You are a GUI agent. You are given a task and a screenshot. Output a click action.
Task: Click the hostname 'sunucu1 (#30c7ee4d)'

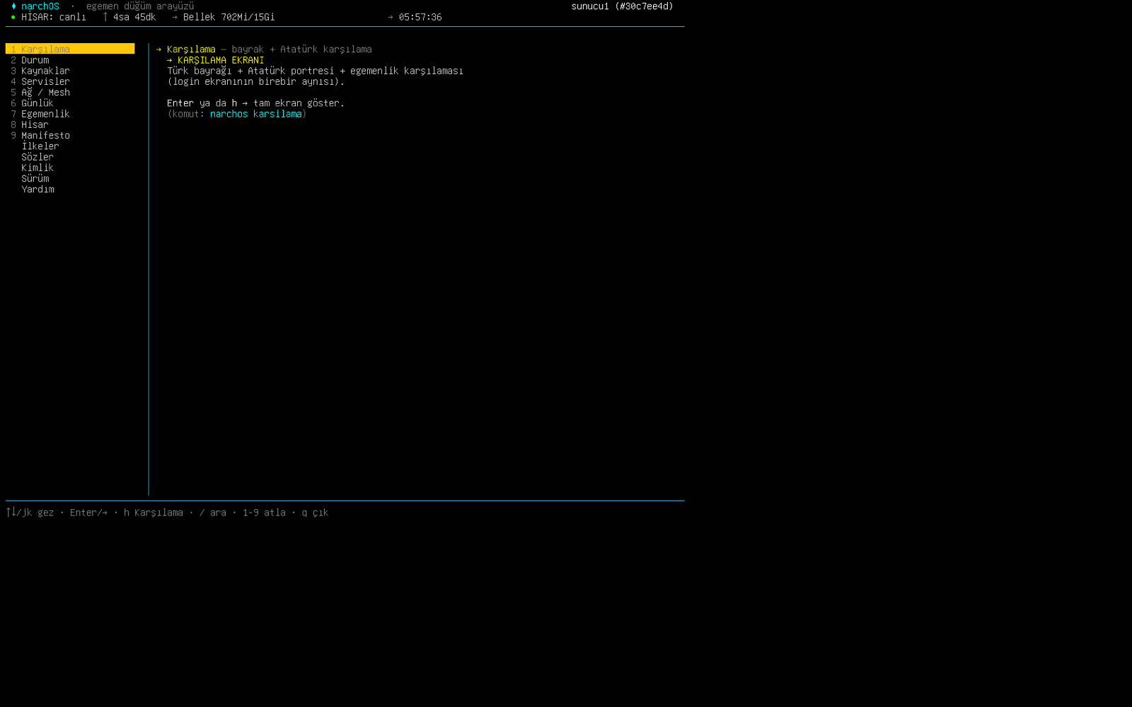point(623,6)
